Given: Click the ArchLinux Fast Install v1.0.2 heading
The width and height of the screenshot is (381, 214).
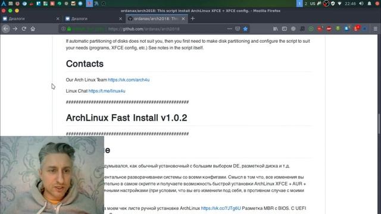Looking at the screenshot, I should 127,118.
